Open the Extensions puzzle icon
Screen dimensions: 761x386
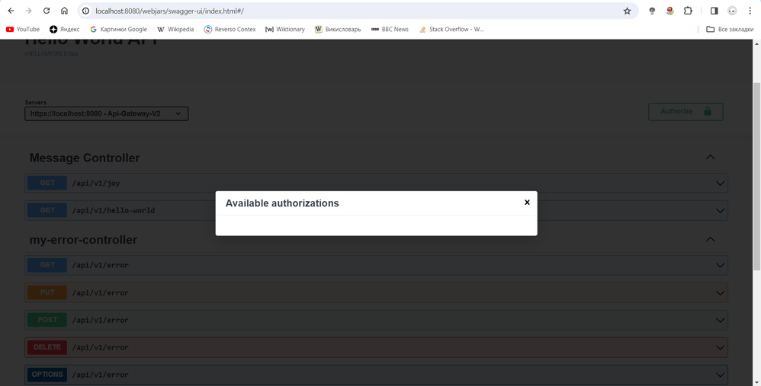coord(688,11)
